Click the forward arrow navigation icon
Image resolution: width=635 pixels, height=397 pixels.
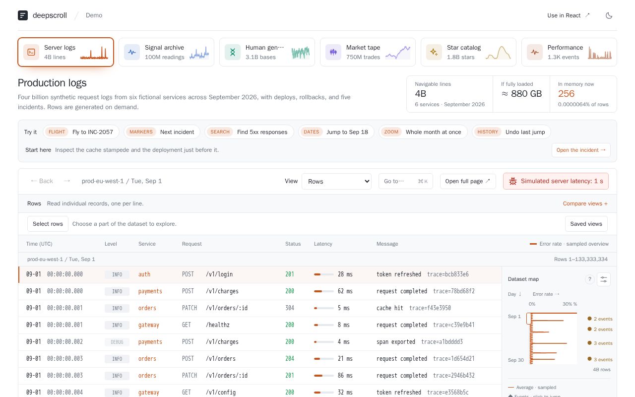[67, 181]
